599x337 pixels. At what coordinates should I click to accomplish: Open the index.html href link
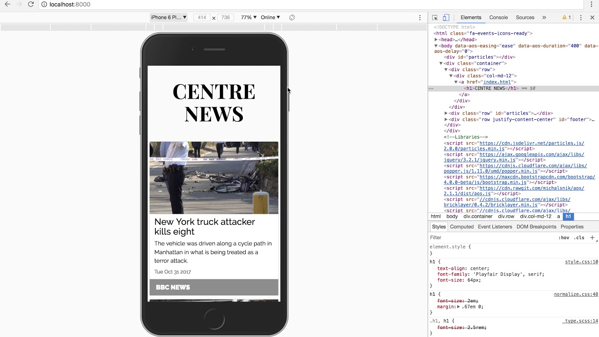pos(497,82)
